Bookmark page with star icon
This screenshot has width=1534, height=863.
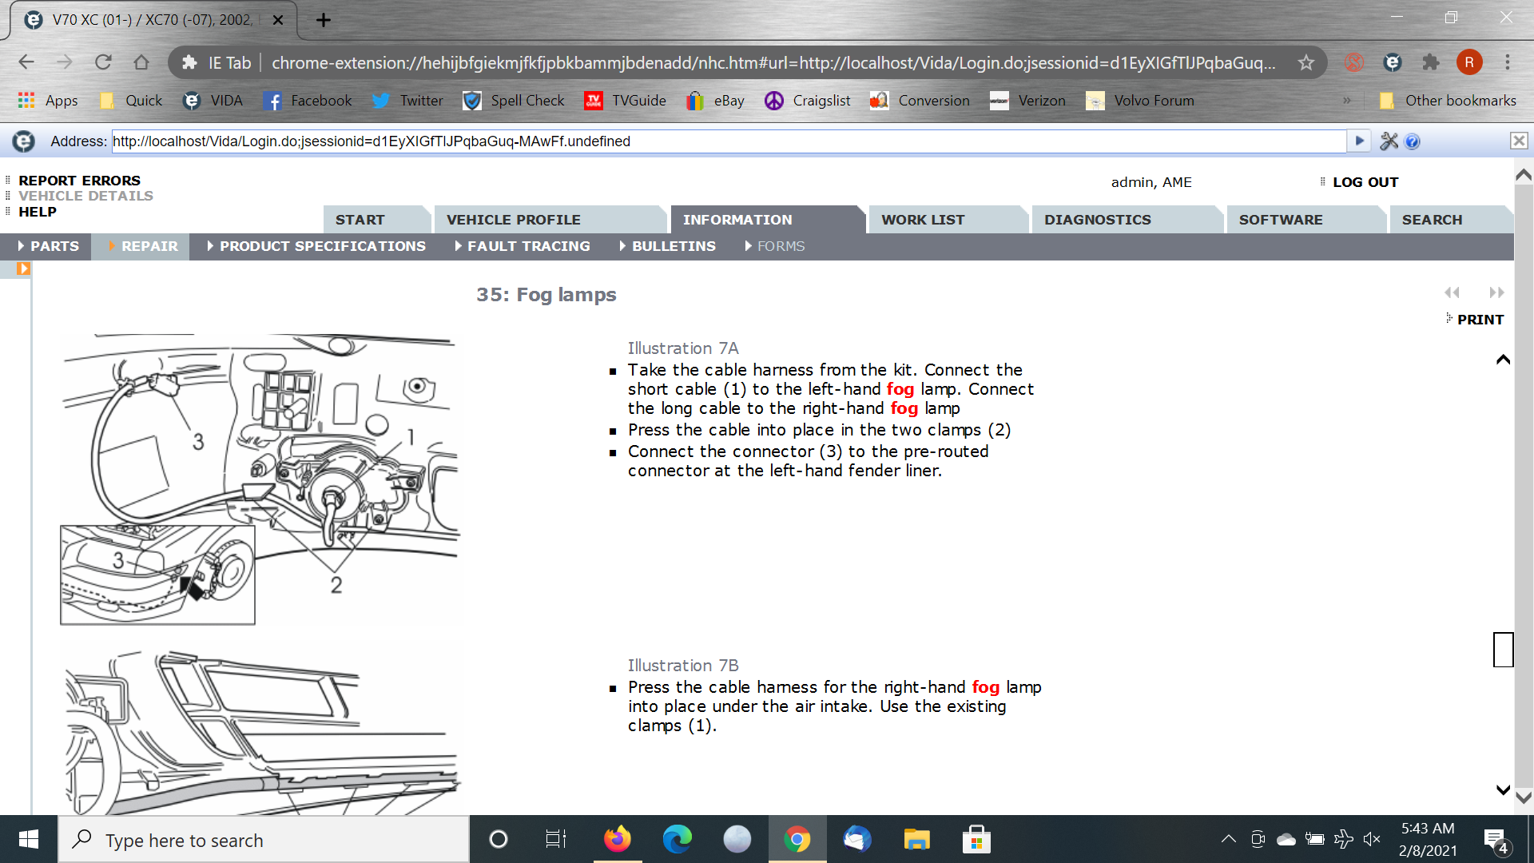tap(1305, 62)
